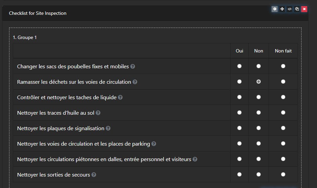
Task: Click help icon for voies de circulation et parking row
Action: [x=154, y=144]
